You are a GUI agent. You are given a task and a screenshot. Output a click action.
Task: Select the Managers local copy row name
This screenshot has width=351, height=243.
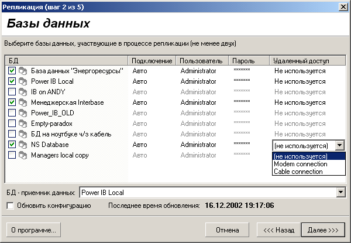tap(60, 155)
